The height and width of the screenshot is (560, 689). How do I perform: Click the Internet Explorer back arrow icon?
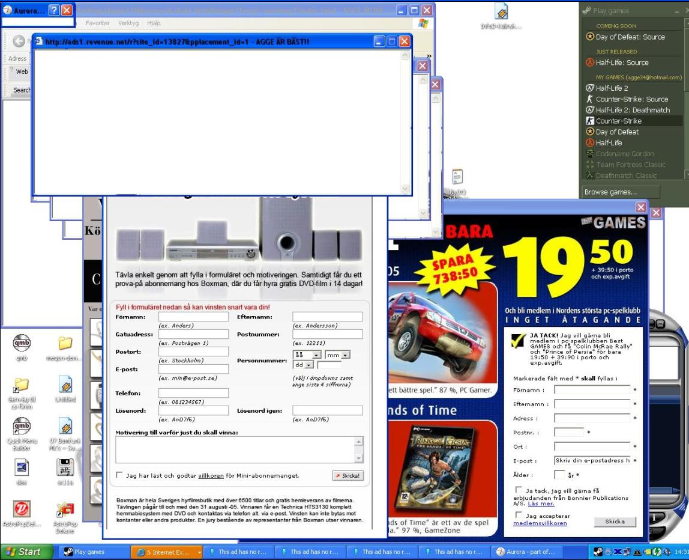(x=19, y=41)
